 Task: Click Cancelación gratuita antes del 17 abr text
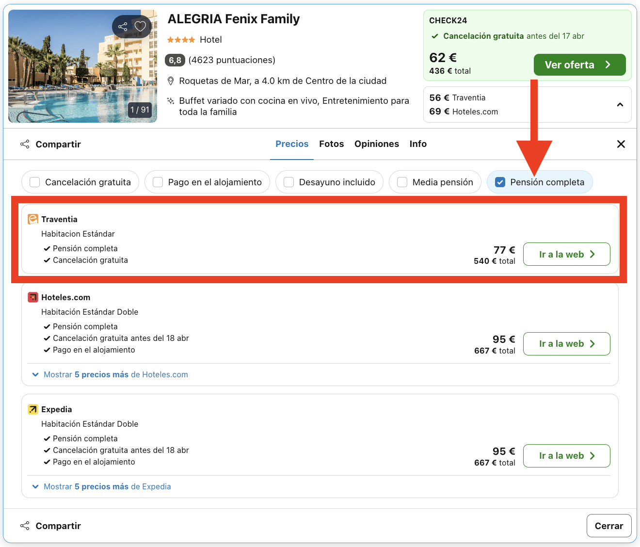[513, 36]
